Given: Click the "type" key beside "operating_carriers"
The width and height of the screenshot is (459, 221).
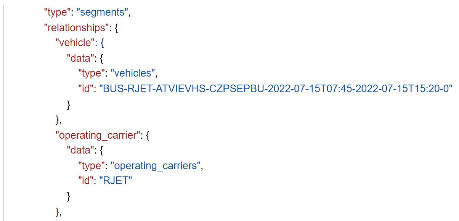Looking at the screenshot, I should pos(91,166).
